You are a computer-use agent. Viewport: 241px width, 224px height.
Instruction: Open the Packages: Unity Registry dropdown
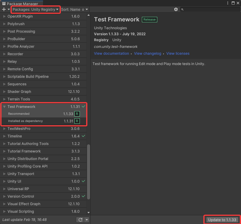[x=35, y=9]
